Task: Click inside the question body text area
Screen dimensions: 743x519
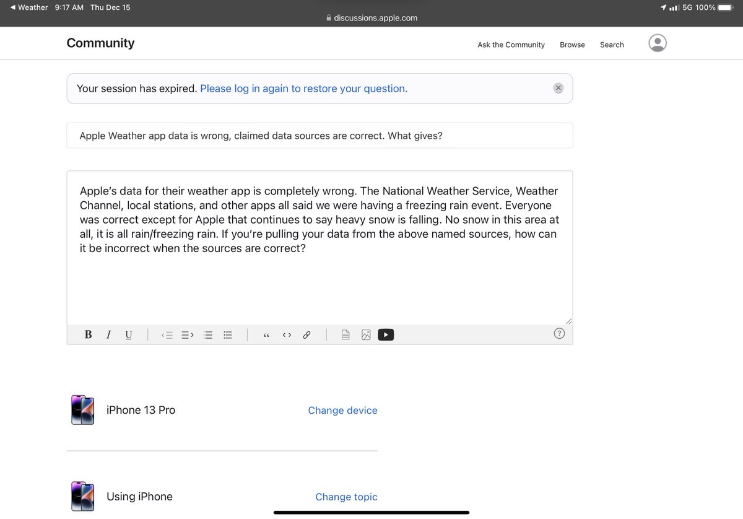Action: coord(319,248)
